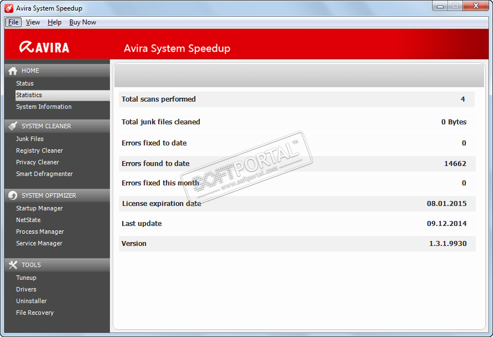Open Privacy Cleaner
The image size is (493, 337).
[x=37, y=162]
